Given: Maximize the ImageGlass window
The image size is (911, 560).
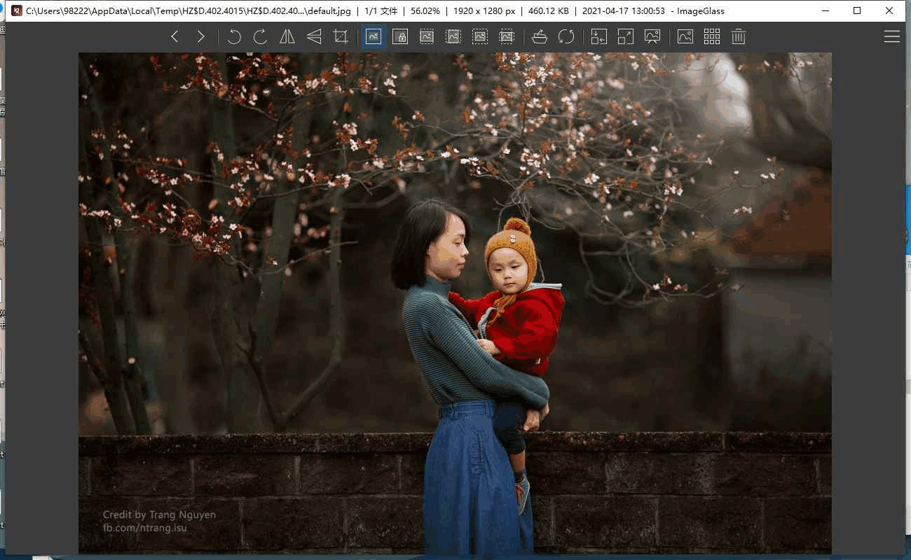Looking at the screenshot, I should tap(857, 10).
